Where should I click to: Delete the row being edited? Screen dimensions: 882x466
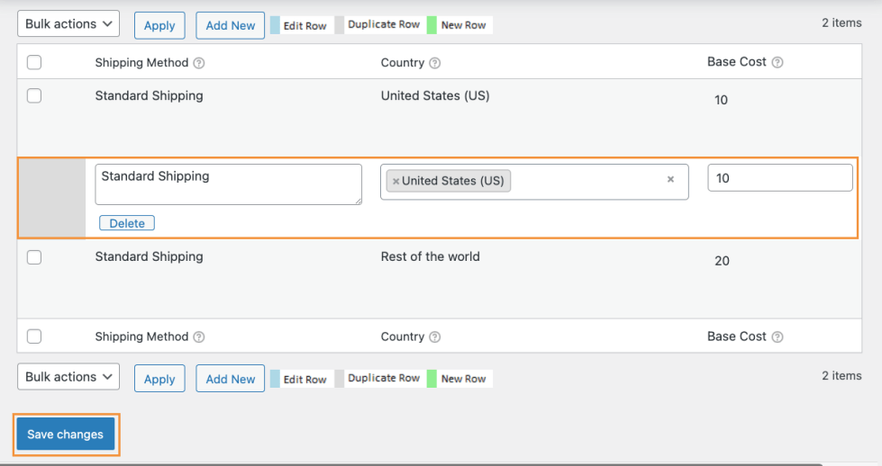127,223
